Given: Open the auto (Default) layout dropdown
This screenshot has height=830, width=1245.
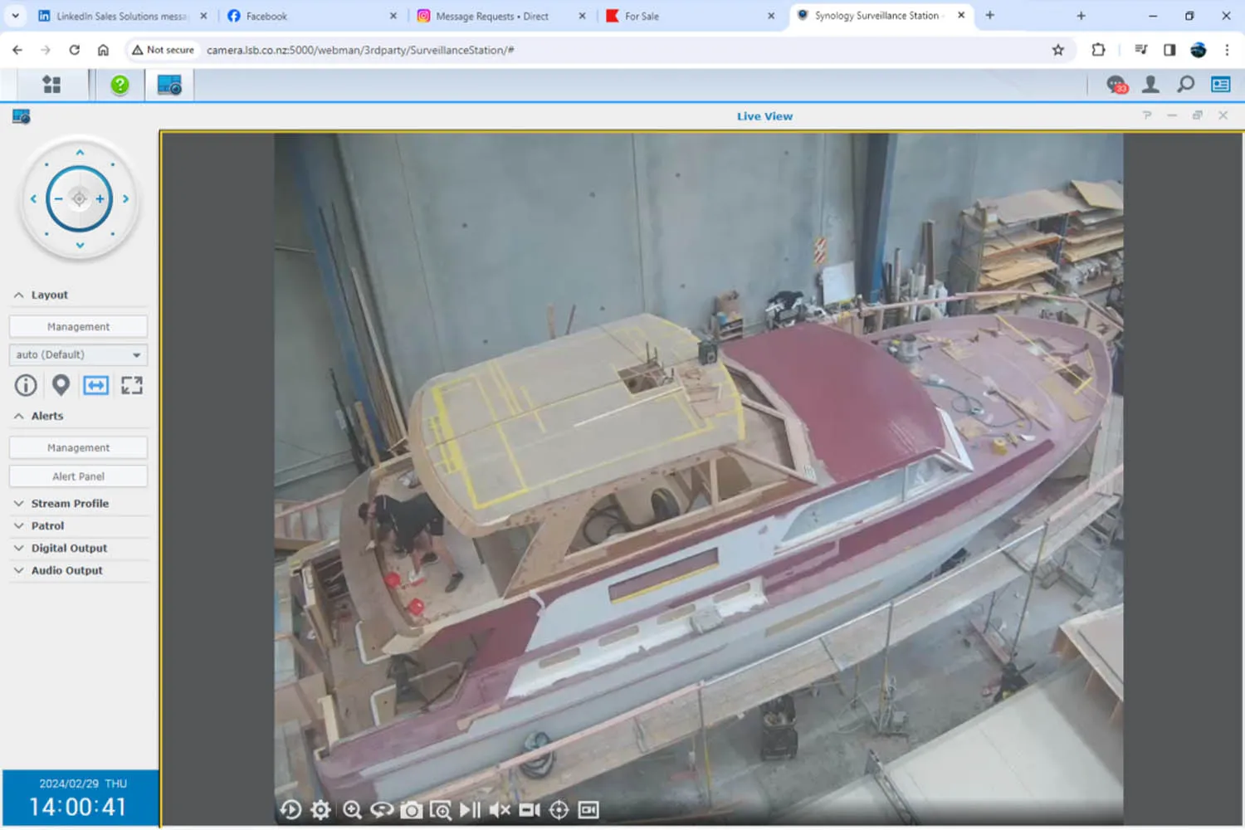Looking at the screenshot, I should 78,354.
